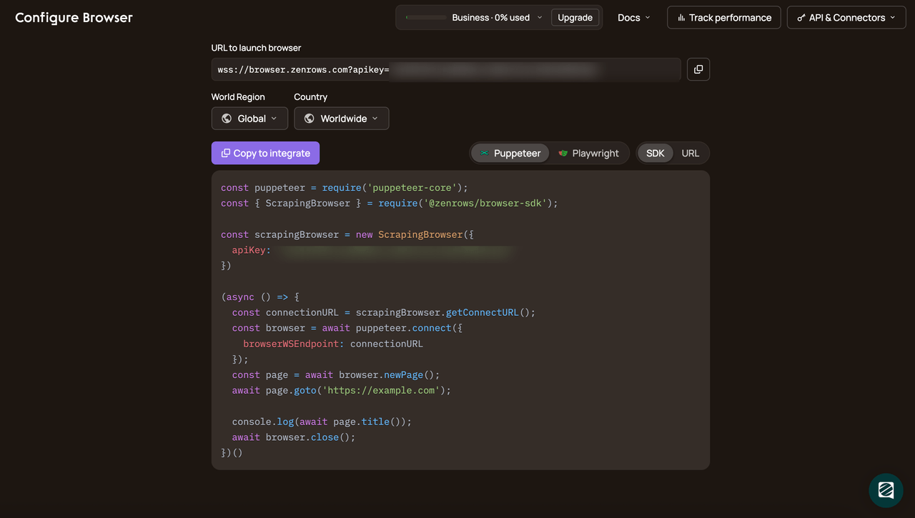Select the Playwright tab
Viewport: 915px width, 518px height.
point(588,153)
